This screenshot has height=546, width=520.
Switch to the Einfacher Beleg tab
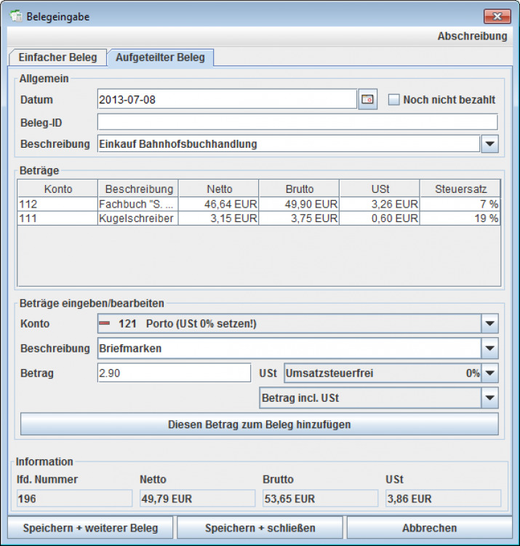pos(57,58)
